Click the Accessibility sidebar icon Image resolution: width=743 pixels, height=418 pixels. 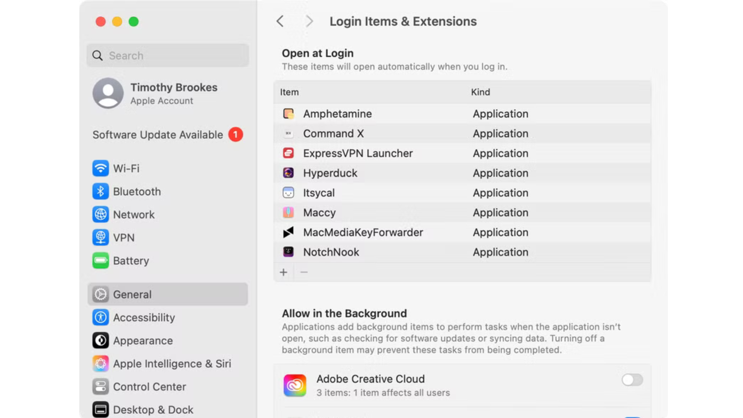pos(101,317)
